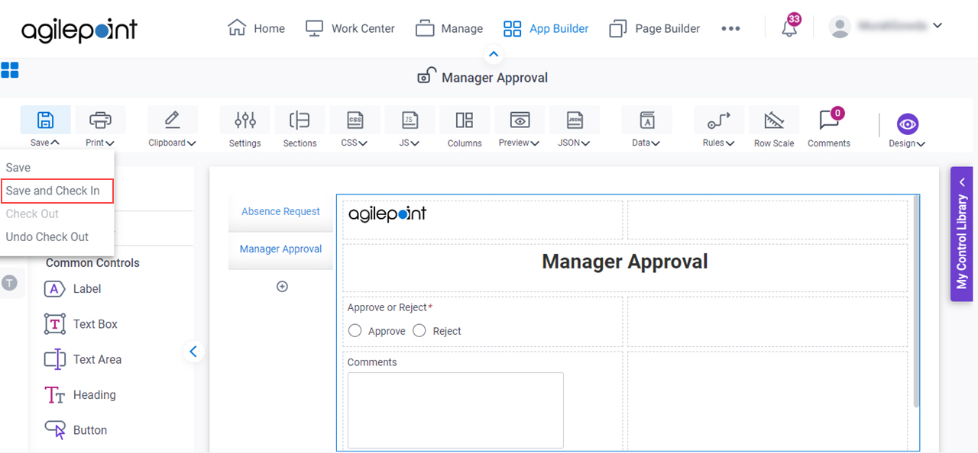Image resolution: width=978 pixels, height=453 pixels.
Task: Go to Home in top navigation
Action: [256, 28]
